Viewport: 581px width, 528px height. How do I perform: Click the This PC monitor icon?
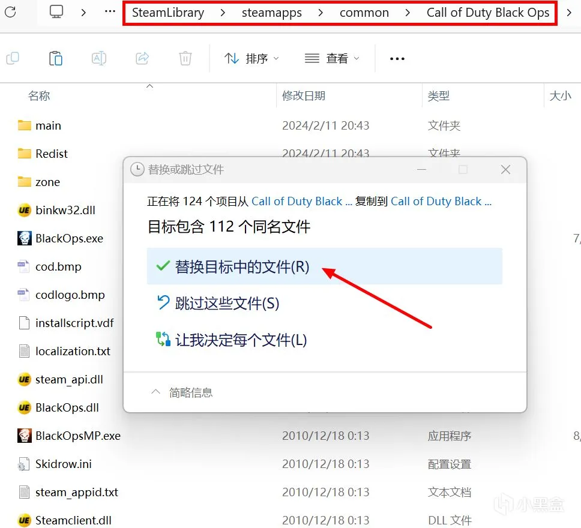(56, 12)
